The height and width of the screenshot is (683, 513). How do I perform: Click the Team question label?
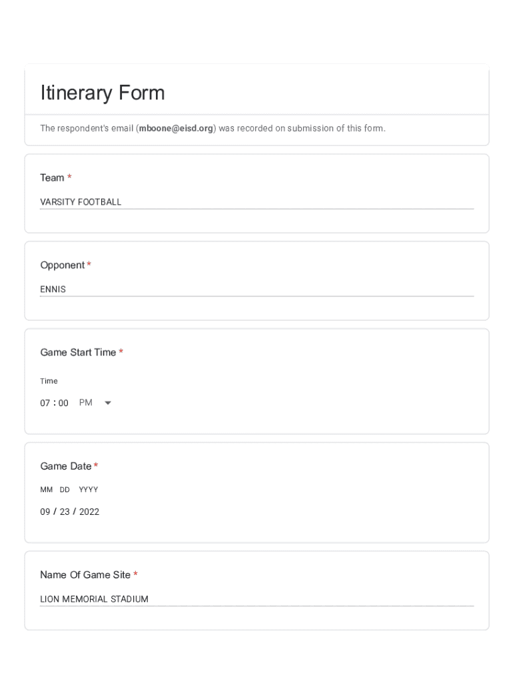pos(52,177)
